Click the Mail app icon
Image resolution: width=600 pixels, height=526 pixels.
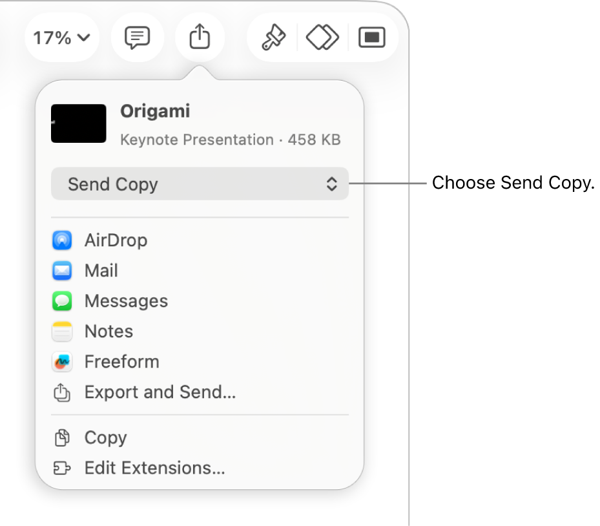coord(61,270)
